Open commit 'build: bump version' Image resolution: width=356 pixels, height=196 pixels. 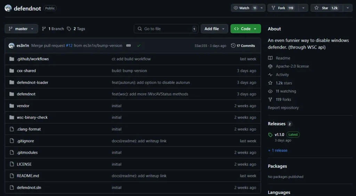click(129, 71)
